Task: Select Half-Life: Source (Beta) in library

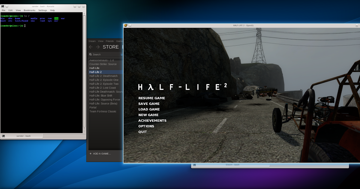Action: (x=106, y=103)
